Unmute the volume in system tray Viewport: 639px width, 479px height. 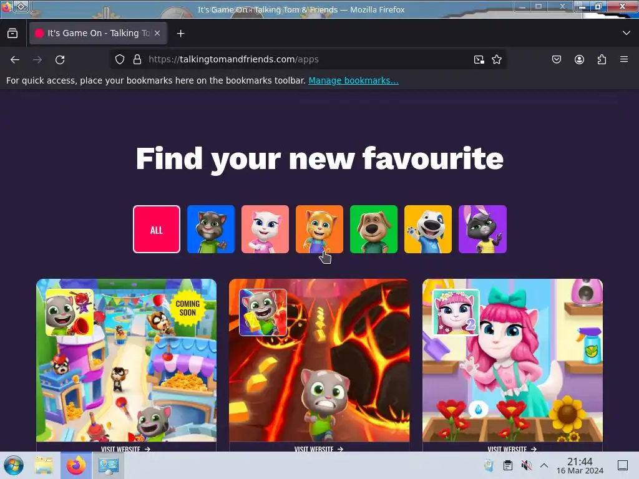point(526,465)
